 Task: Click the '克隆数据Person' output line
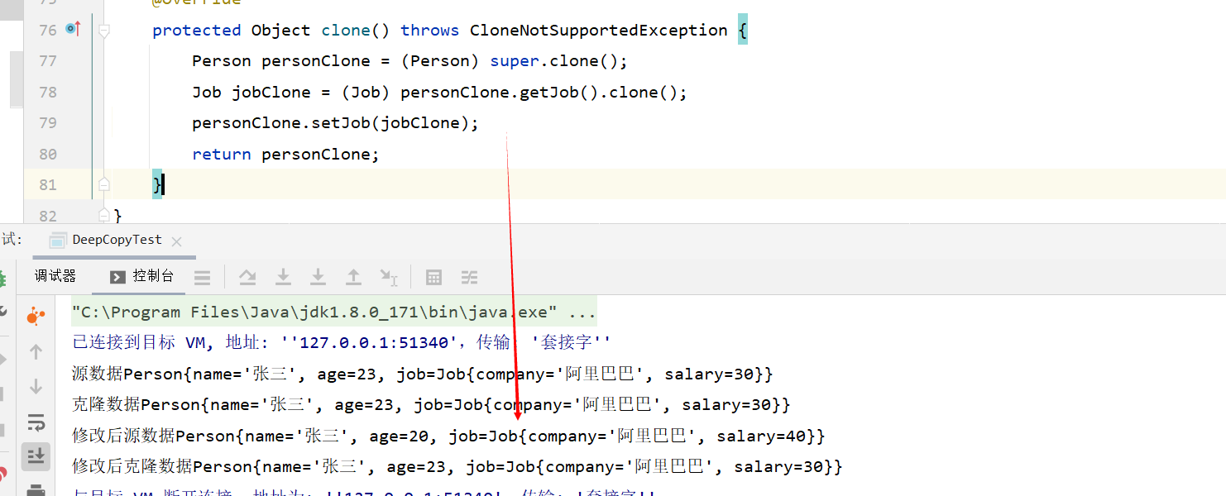click(432, 405)
